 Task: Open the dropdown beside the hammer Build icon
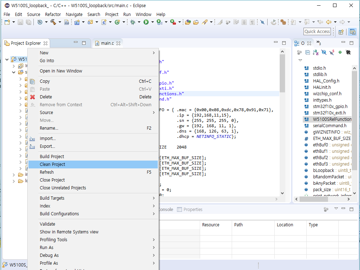tap(60, 22)
